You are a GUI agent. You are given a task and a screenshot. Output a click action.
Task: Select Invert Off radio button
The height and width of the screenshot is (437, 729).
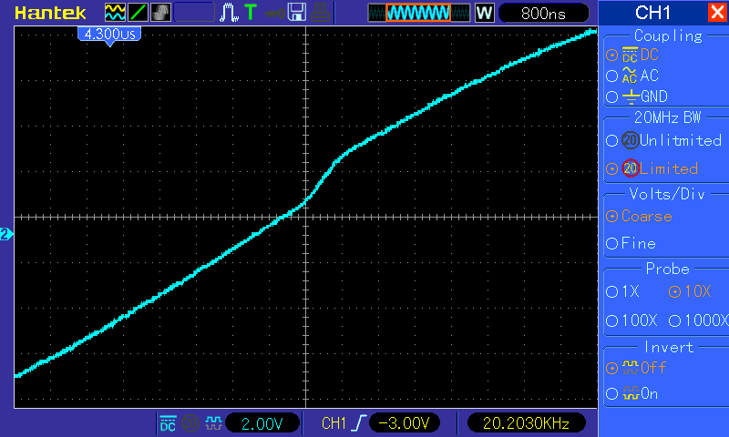[x=611, y=369]
